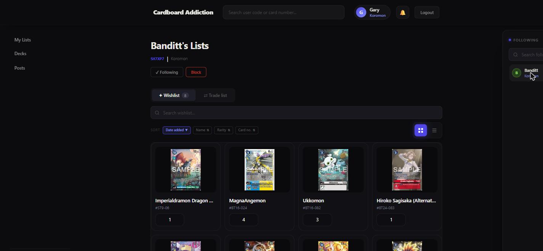Viewport: 543px width, 251px height.
Task: Click the Cardboard Addiction logo
Action: 183,13
